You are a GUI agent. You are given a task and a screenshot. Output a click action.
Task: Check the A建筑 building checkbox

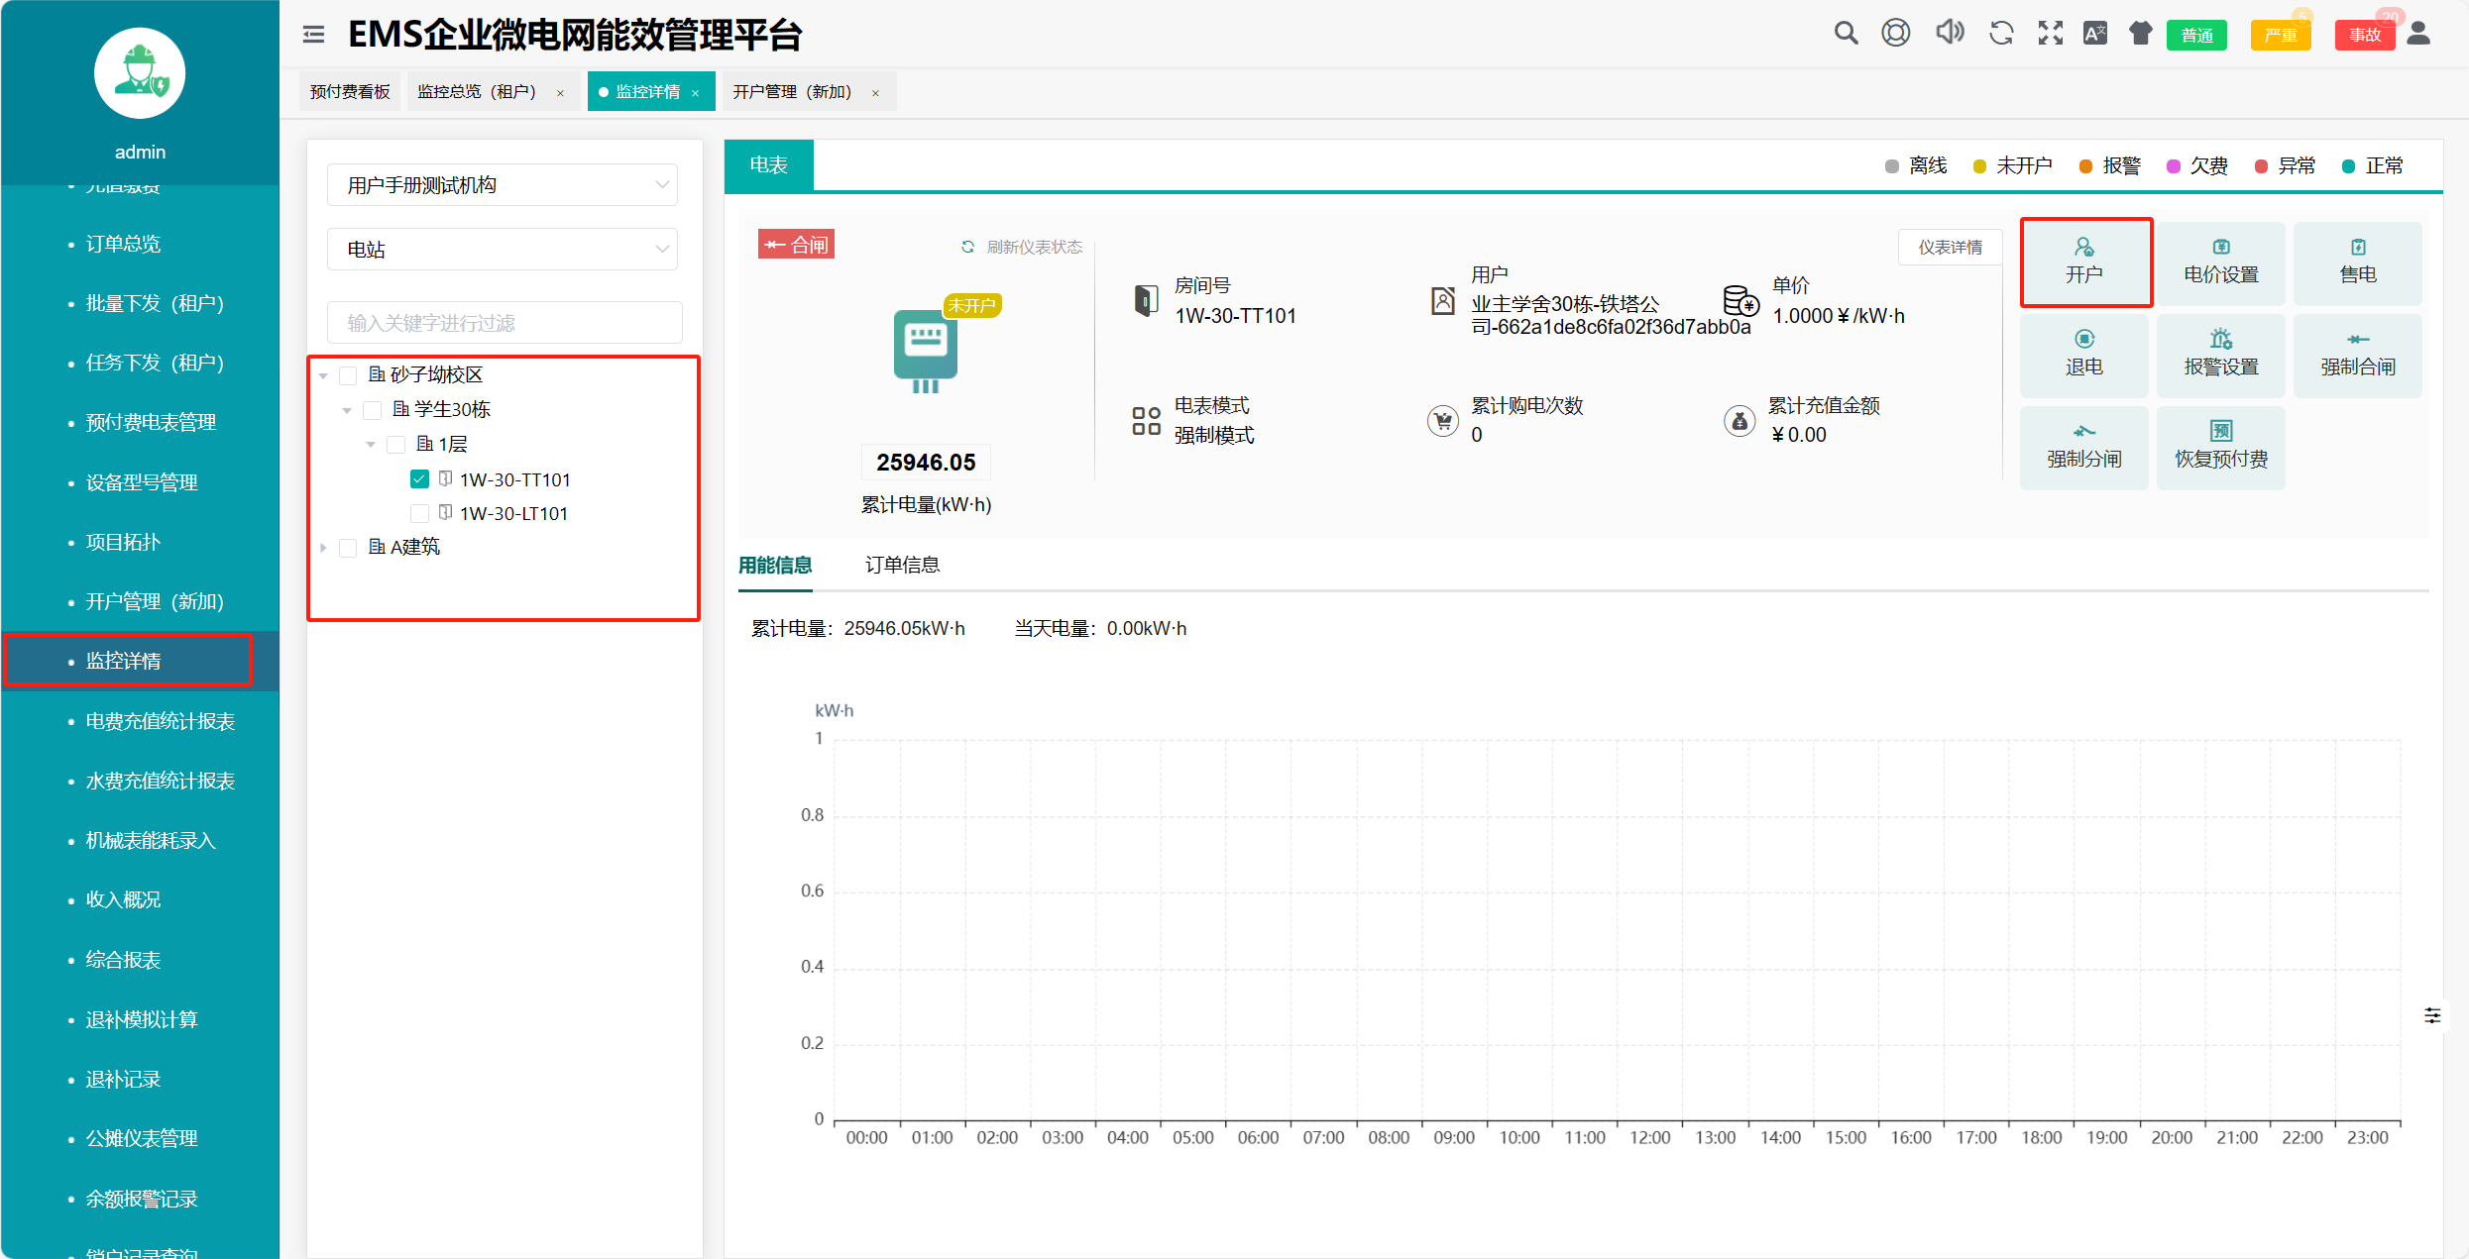(348, 548)
